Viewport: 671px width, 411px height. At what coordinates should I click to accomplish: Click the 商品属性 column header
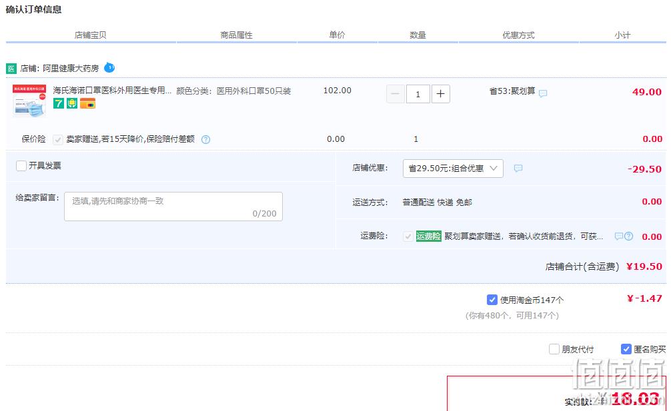tap(236, 35)
